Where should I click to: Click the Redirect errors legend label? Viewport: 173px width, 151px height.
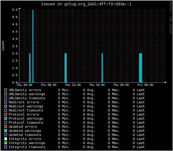coord(24,102)
